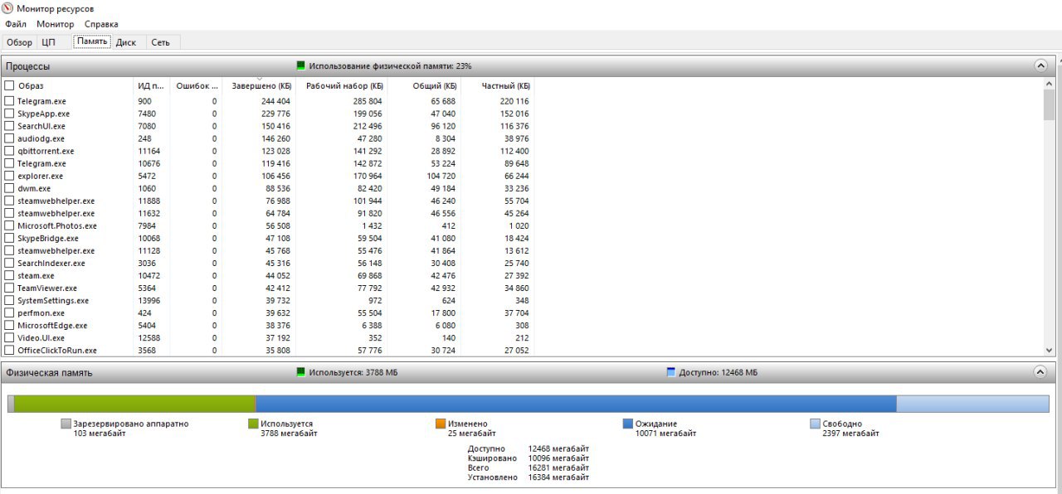Select the steam.exe process name
1062x494 pixels.
(36, 275)
